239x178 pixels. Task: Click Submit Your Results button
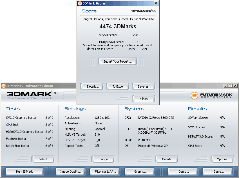pos(118,61)
